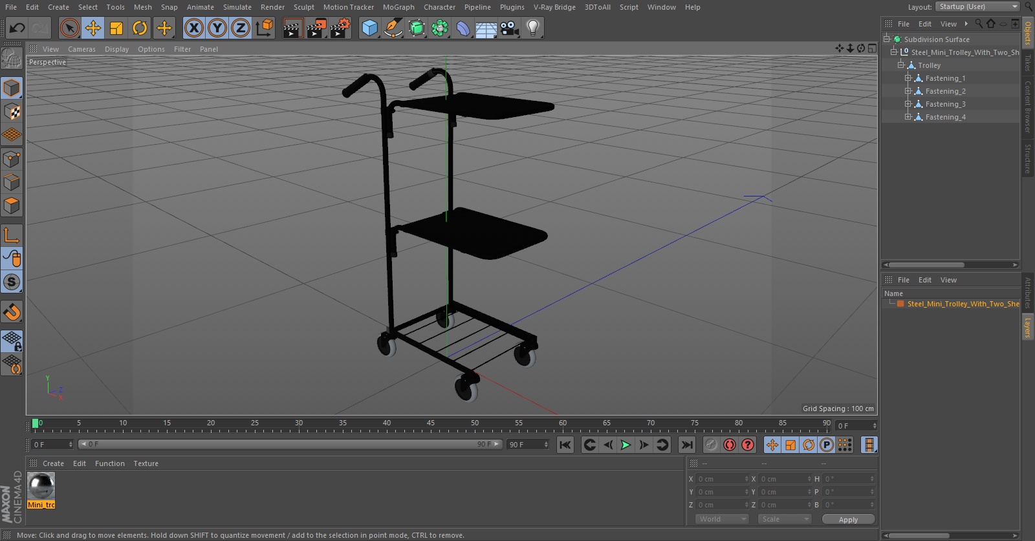Image resolution: width=1035 pixels, height=541 pixels.
Task: Open the Simulate menu
Action: [x=237, y=7]
